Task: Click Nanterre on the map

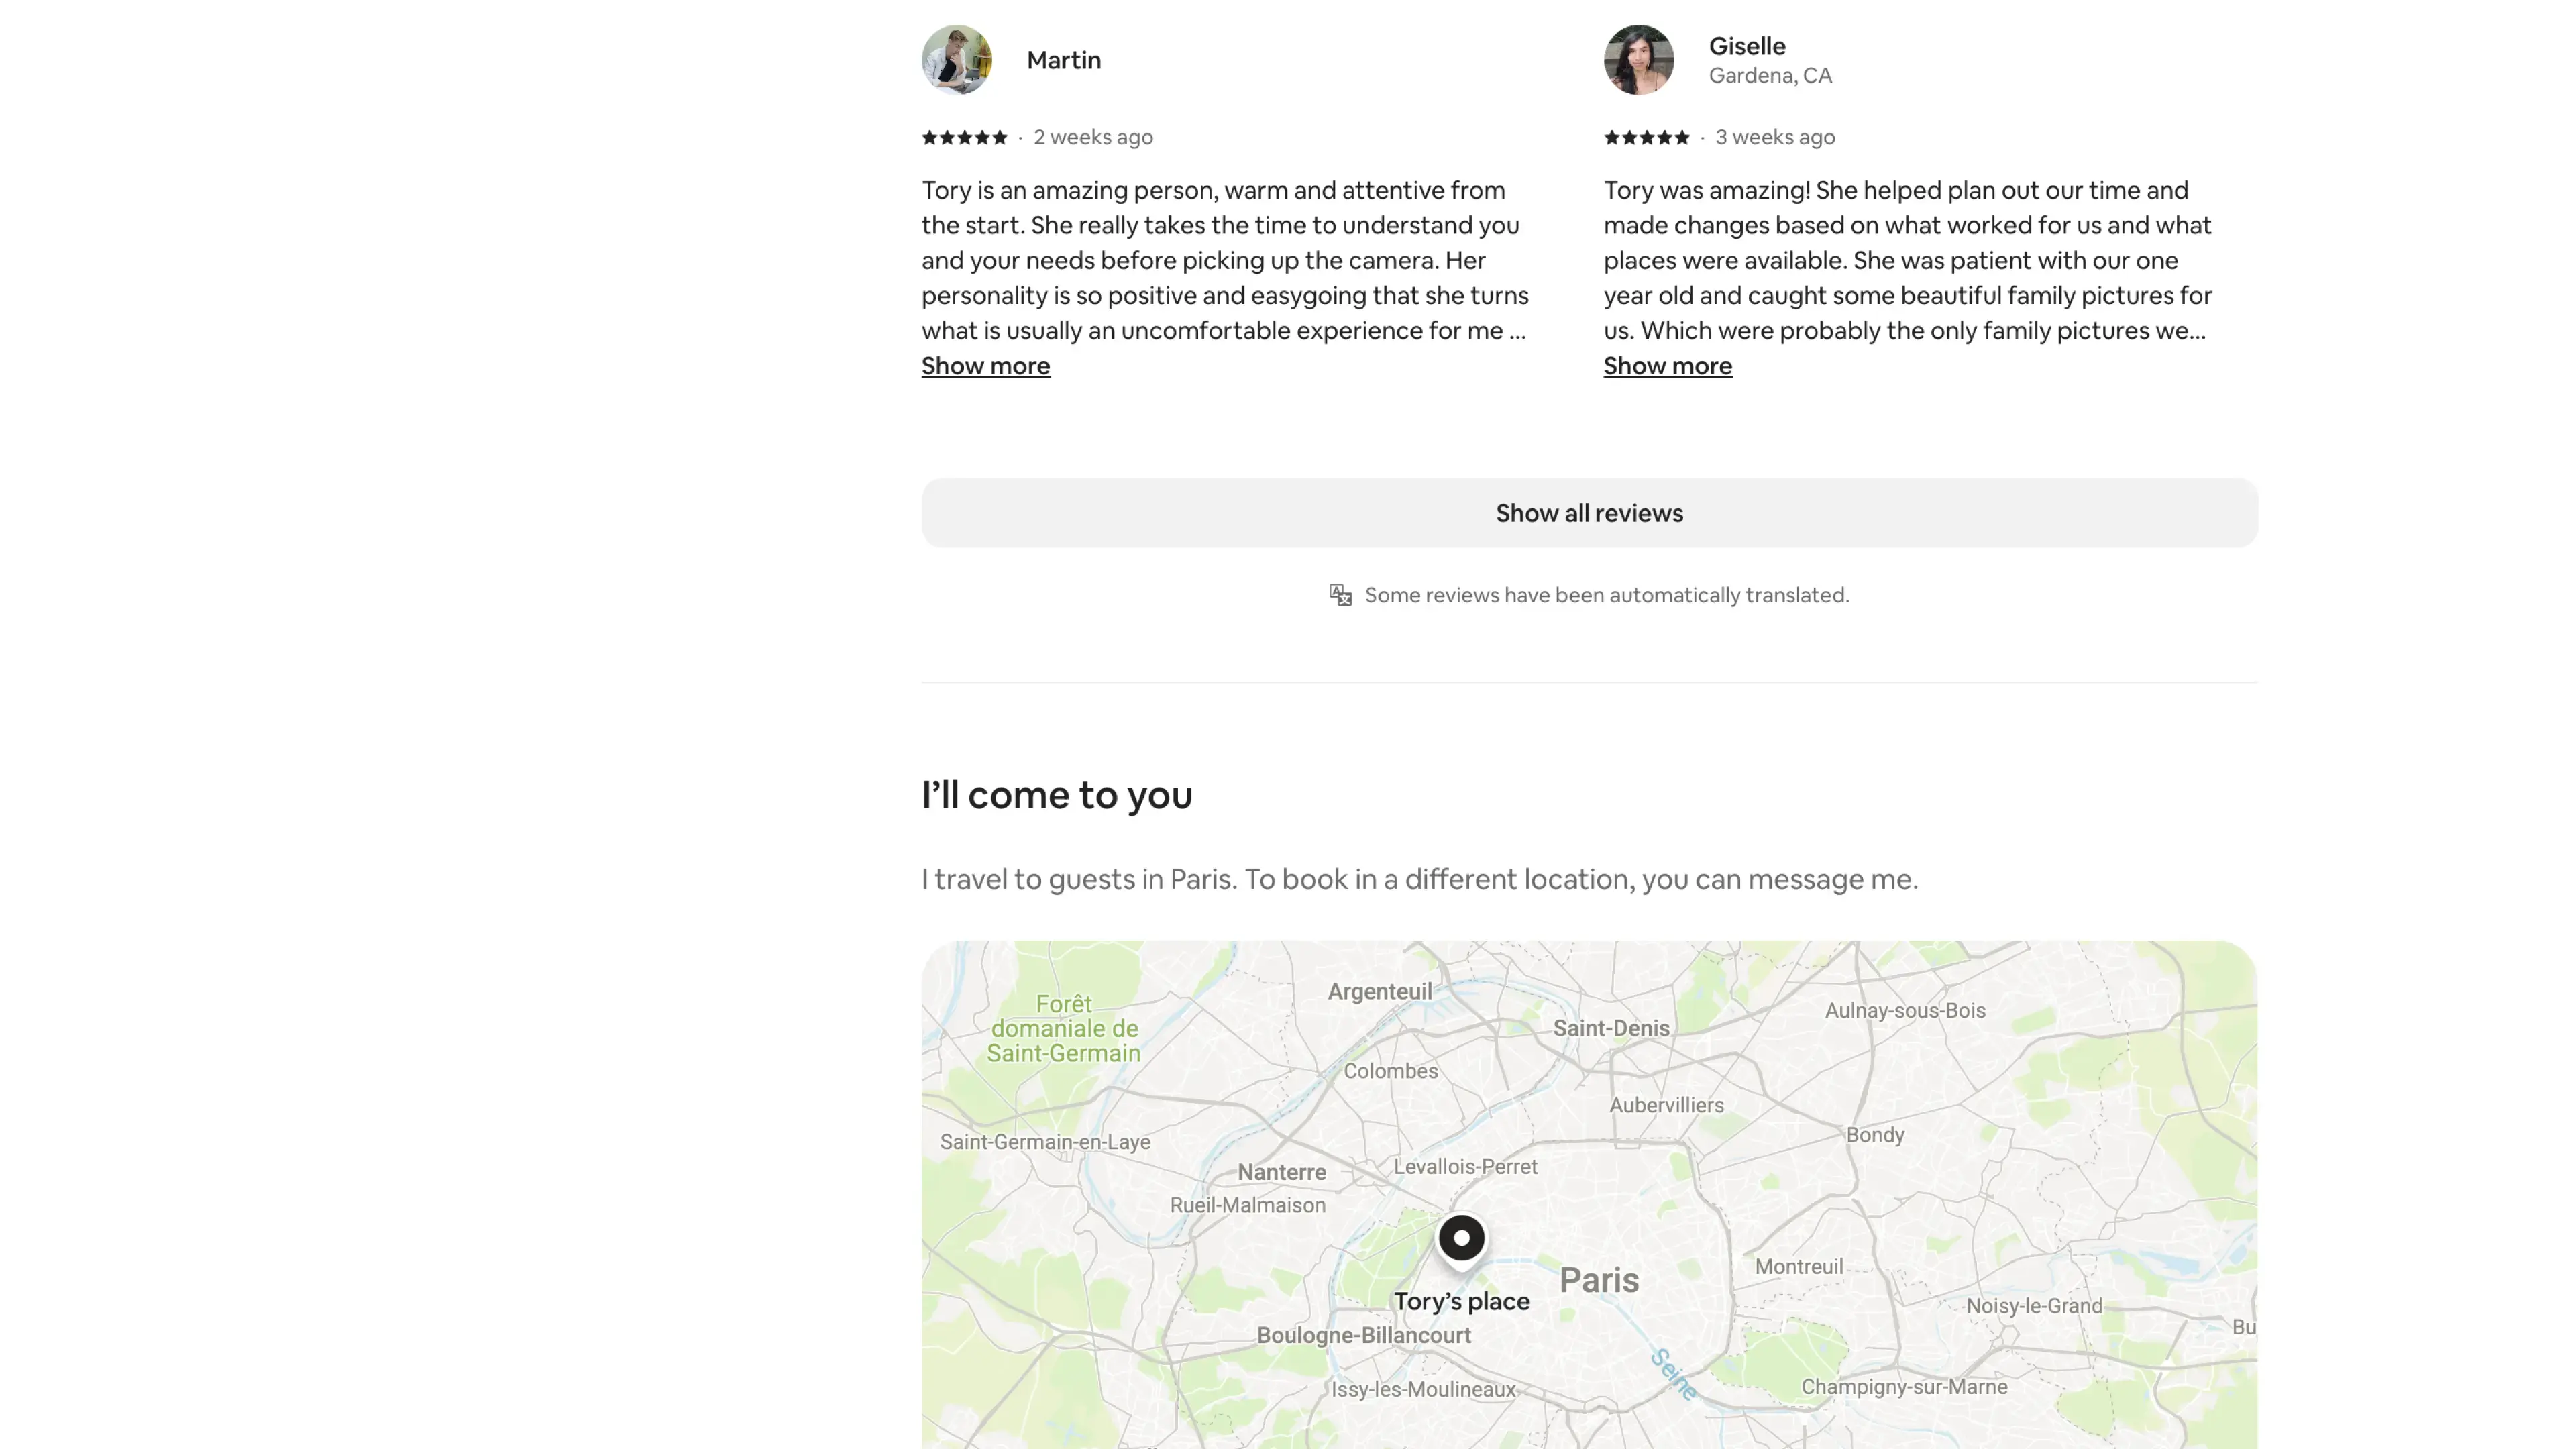Action: pyautogui.click(x=1281, y=1172)
